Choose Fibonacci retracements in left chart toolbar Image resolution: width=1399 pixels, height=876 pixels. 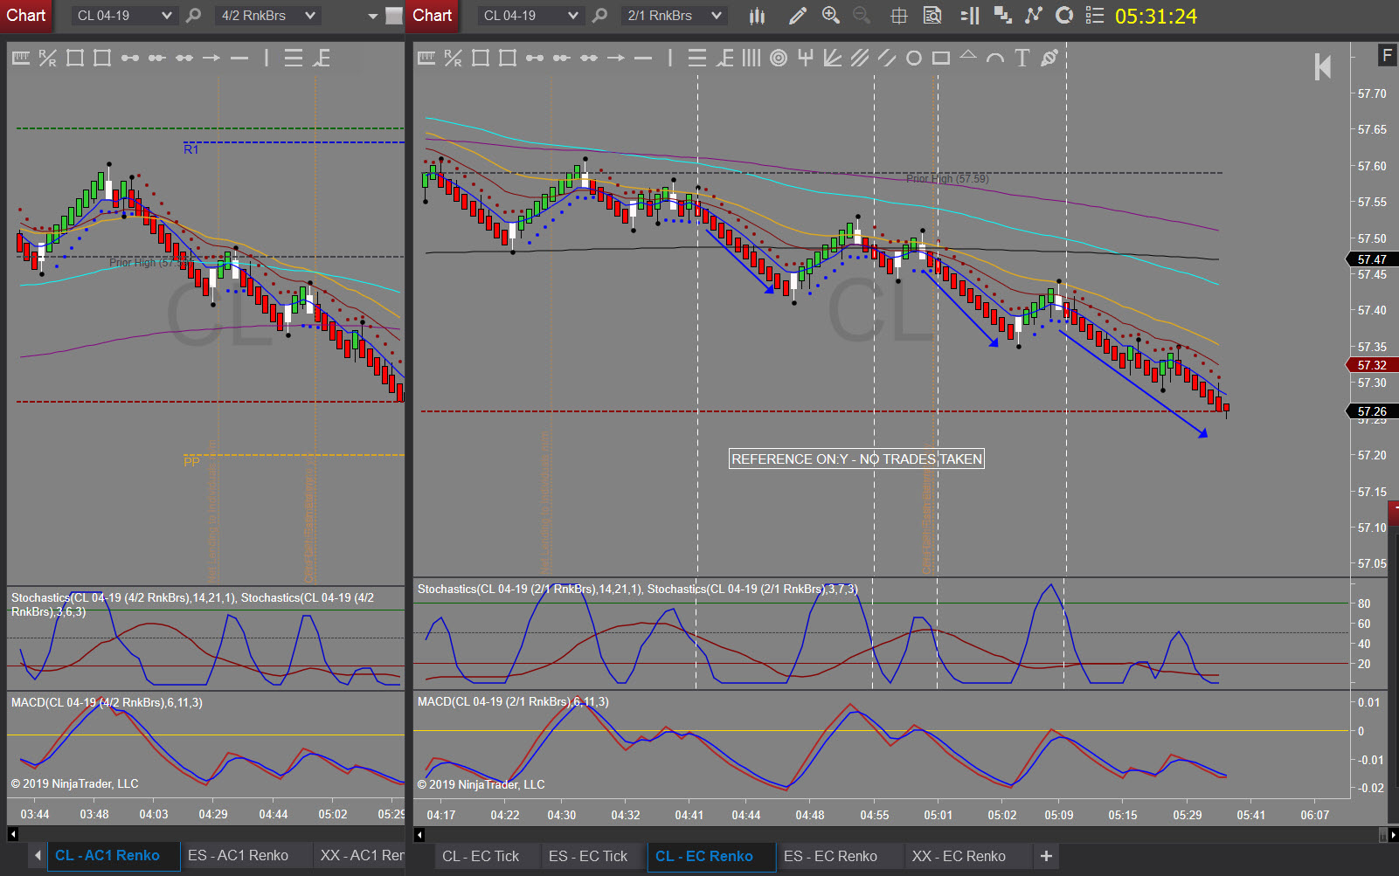click(x=294, y=58)
